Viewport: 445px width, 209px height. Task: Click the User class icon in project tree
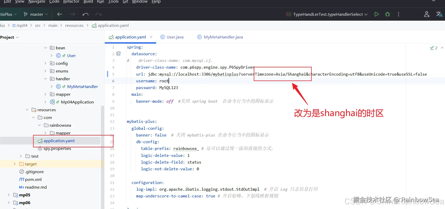[58, 55]
